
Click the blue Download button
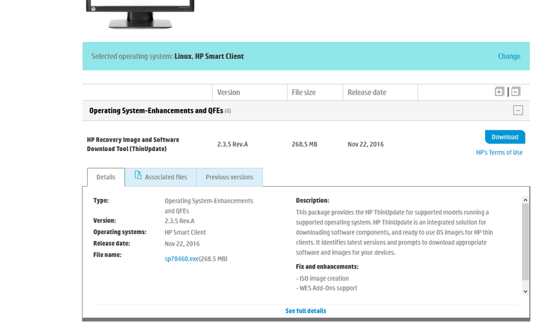pyautogui.click(x=504, y=137)
